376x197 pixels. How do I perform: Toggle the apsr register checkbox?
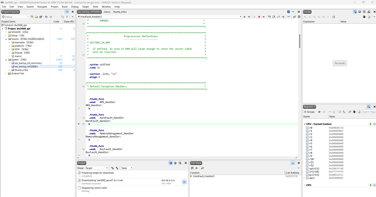coord(307,178)
